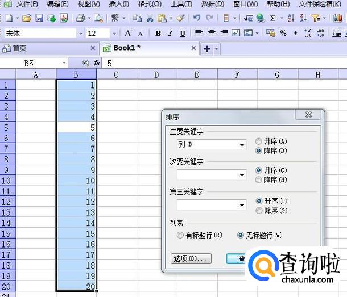Select column header B
The height and width of the screenshot is (297, 347).
(x=76, y=74)
